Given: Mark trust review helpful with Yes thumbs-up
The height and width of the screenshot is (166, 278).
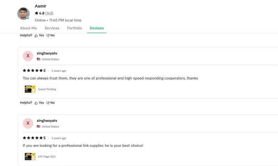Looking at the screenshot, I should click(x=39, y=103).
